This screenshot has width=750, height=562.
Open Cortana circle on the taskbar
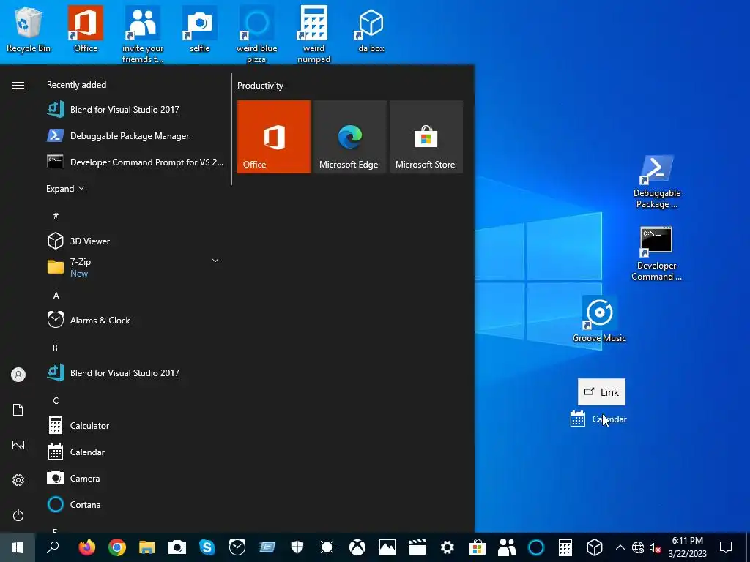pos(536,547)
